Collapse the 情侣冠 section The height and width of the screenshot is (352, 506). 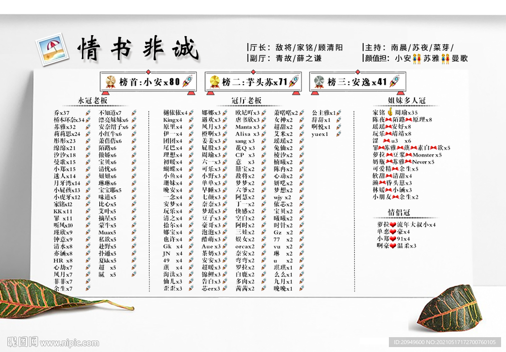click(x=399, y=212)
